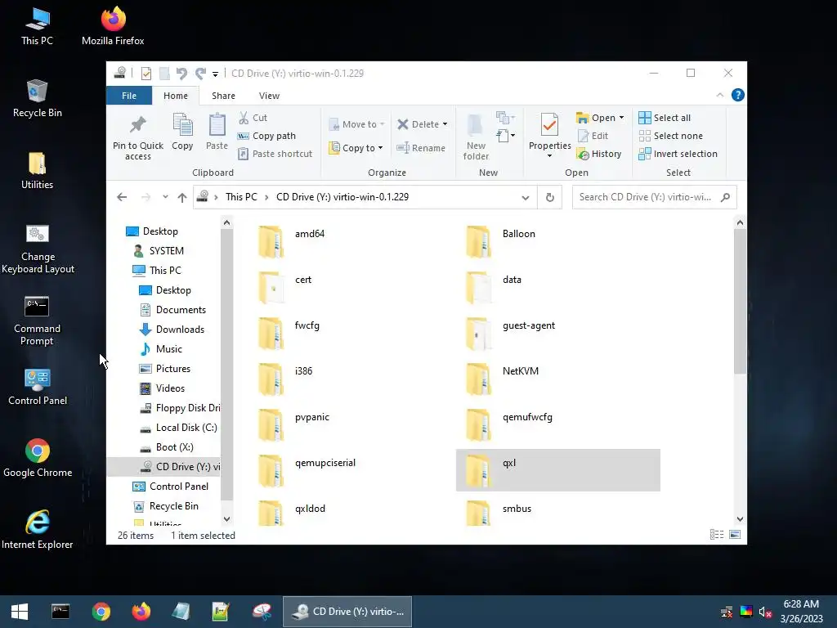Navigate back with the back arrow
837x628 pixels.
pyautogui.click(x=122, y=197)
